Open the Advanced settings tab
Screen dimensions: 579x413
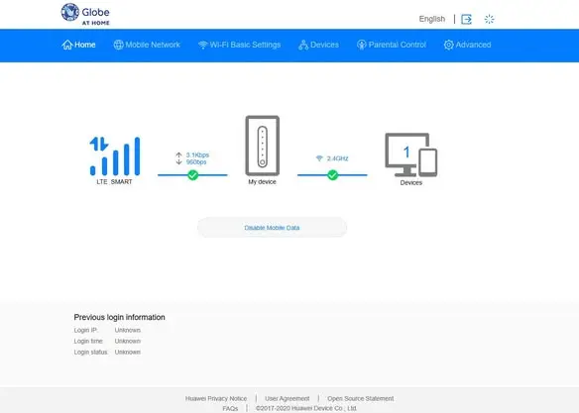[468, 45]
